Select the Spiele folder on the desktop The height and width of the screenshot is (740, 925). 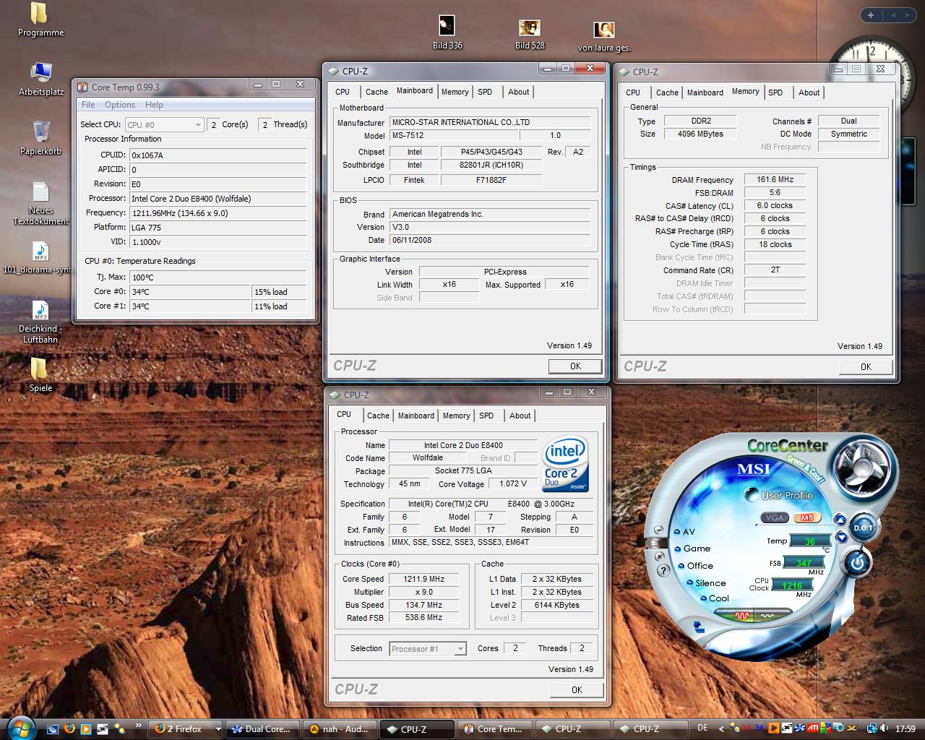40,375
